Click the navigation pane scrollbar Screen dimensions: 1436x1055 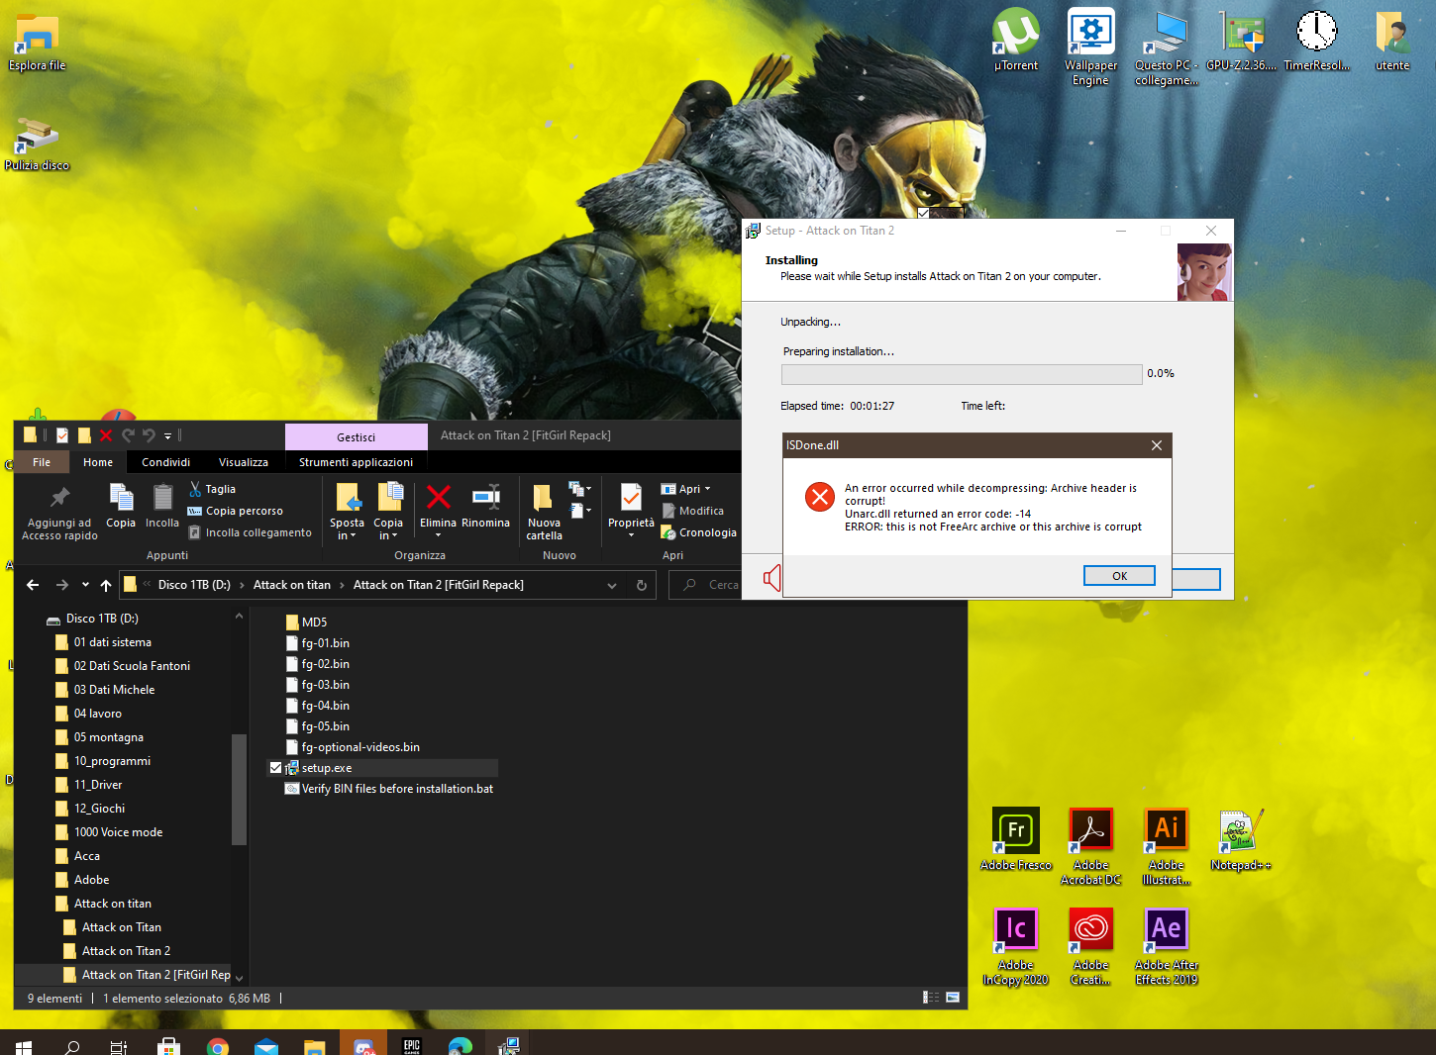[x=238, y=789]
